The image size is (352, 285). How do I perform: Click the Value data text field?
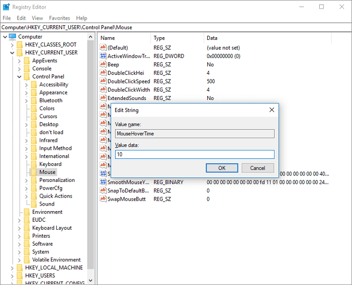(194, 154)
